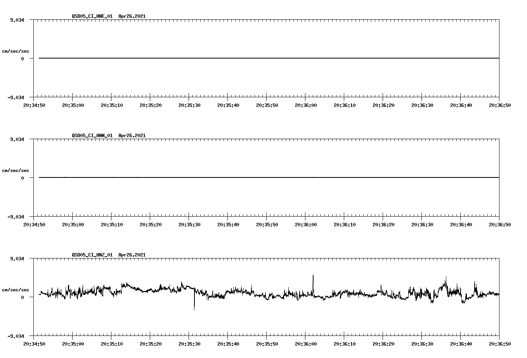Click the waveform peak near 20:36:36 on HNZ
This screenshot has height=358, width=527.
(x=446, y=278)
